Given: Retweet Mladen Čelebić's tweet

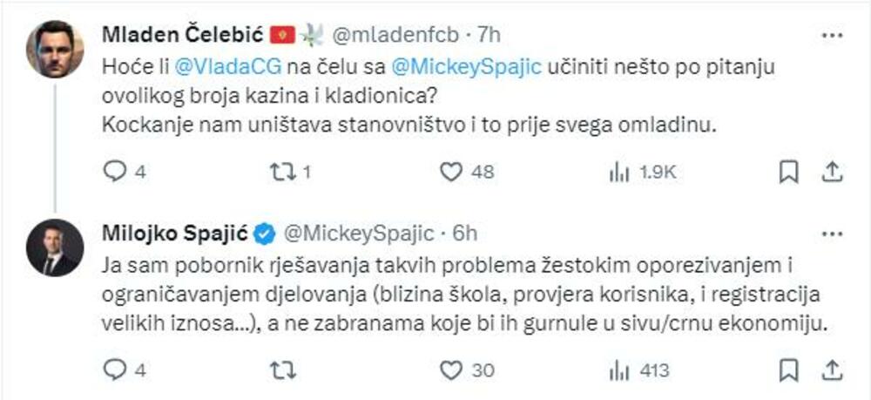Looking at the screenshot, I should [280, 173].
